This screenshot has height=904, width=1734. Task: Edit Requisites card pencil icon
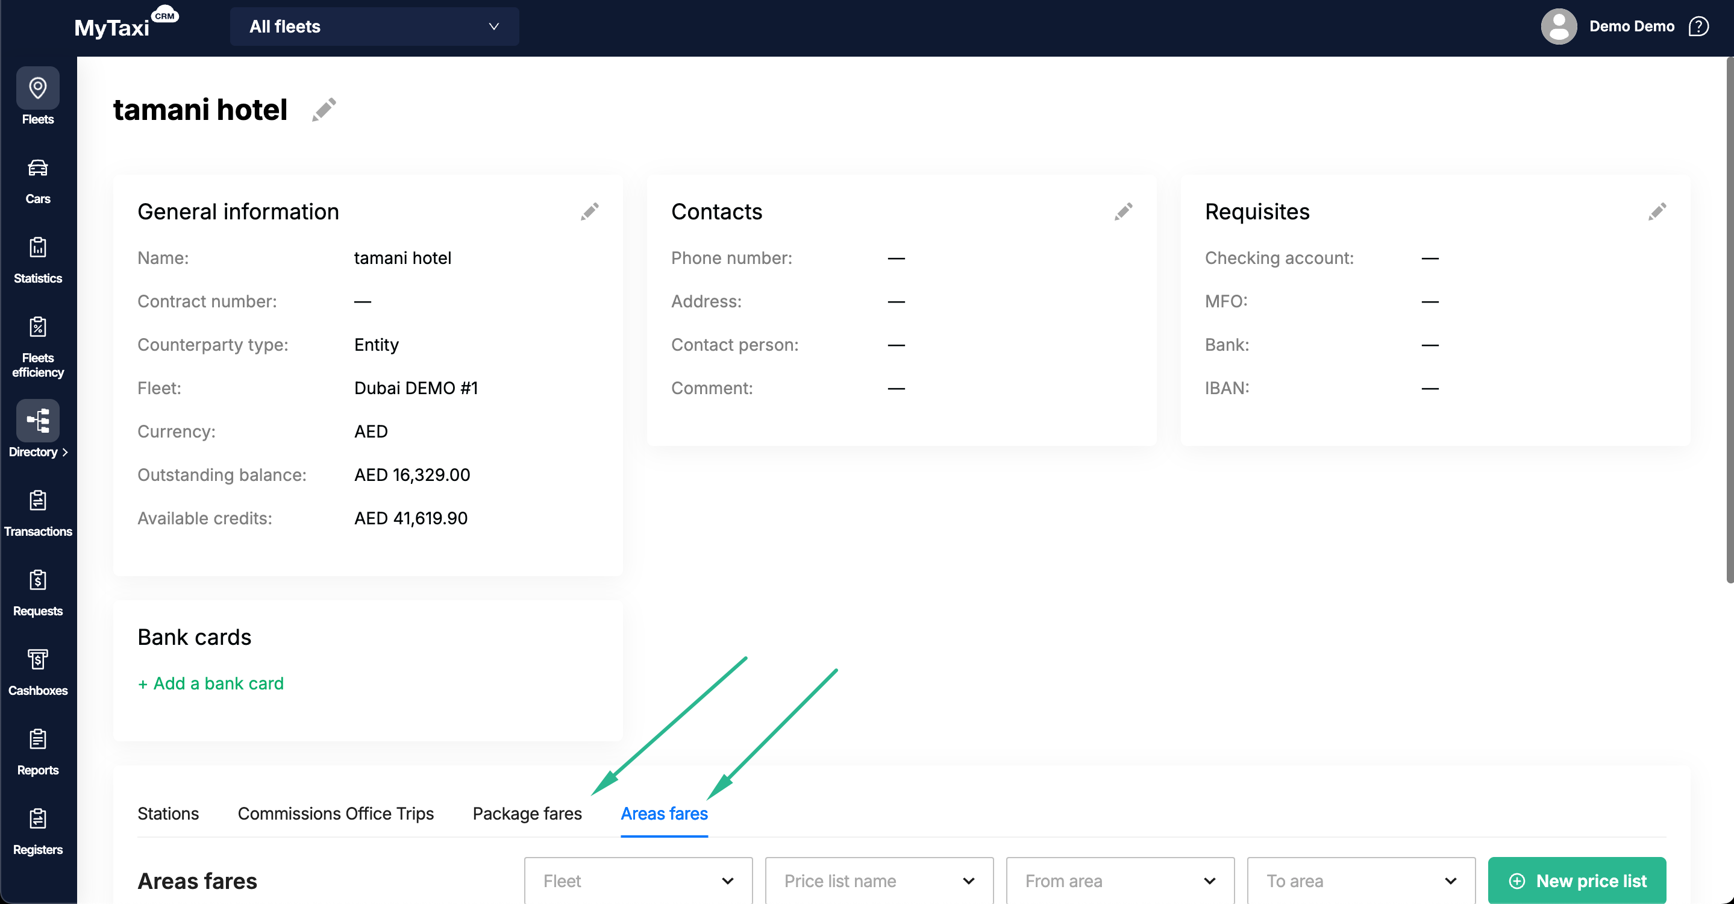(1657, 212)
